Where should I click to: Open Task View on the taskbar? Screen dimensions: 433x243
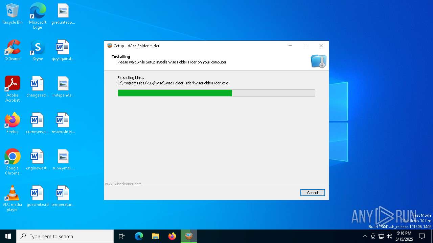pyautogui.click(x=122, y=236)
